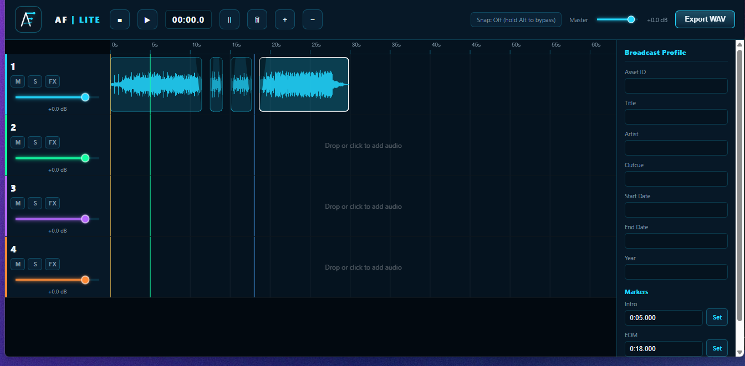Image resolution: width=745 pixels, height=366 pixels.
Task: Focus the Start Date field
Action: (x=676, y=210)
